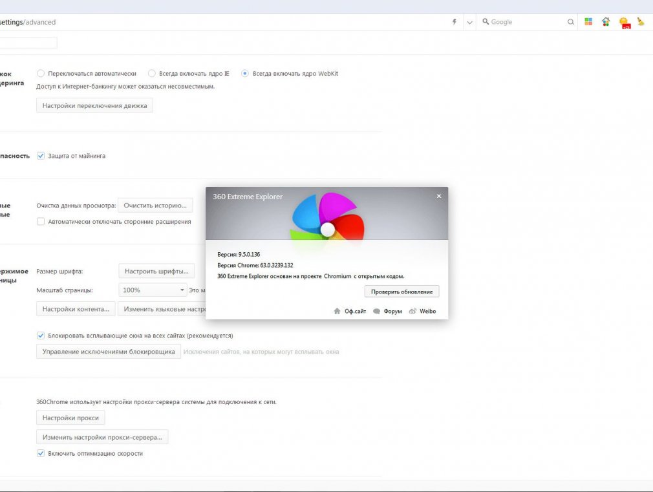Open the weather sun icon
This screenshot has width=653, height=492.
[625, 23]
